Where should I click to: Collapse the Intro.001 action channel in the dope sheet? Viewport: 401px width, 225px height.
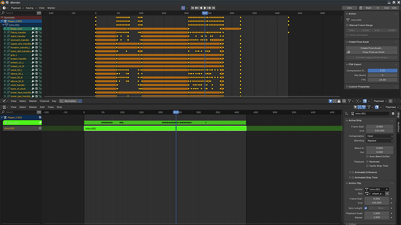[3, 25]
